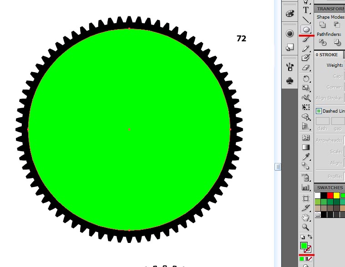
Task: Pick the yellow swatch
Action: click(x=337, y=195)
